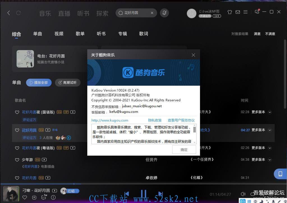
Task: Click MV icon next to 刁寒 - 花好月圆
Action: (54, 191)
